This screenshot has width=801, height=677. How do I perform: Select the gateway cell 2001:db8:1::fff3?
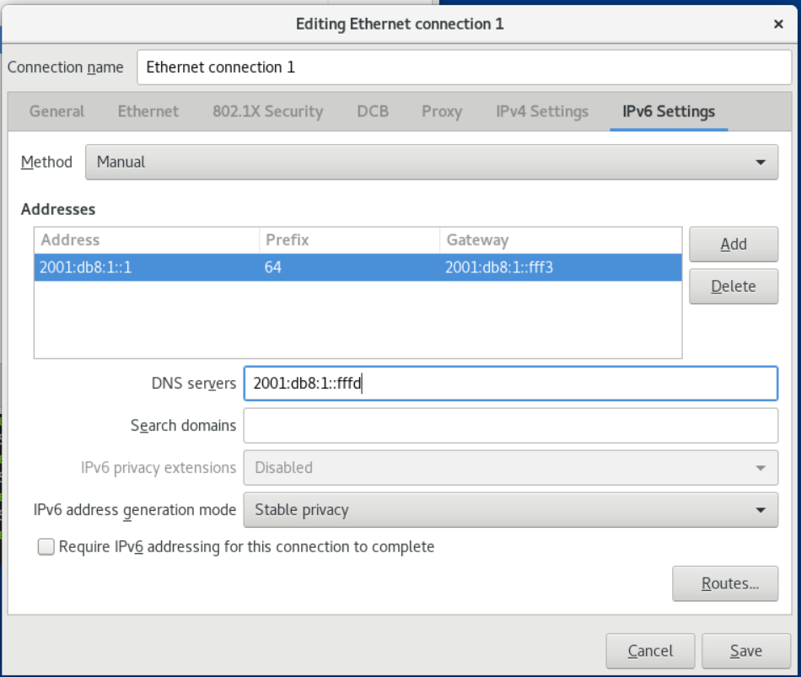tap(499, 268)
